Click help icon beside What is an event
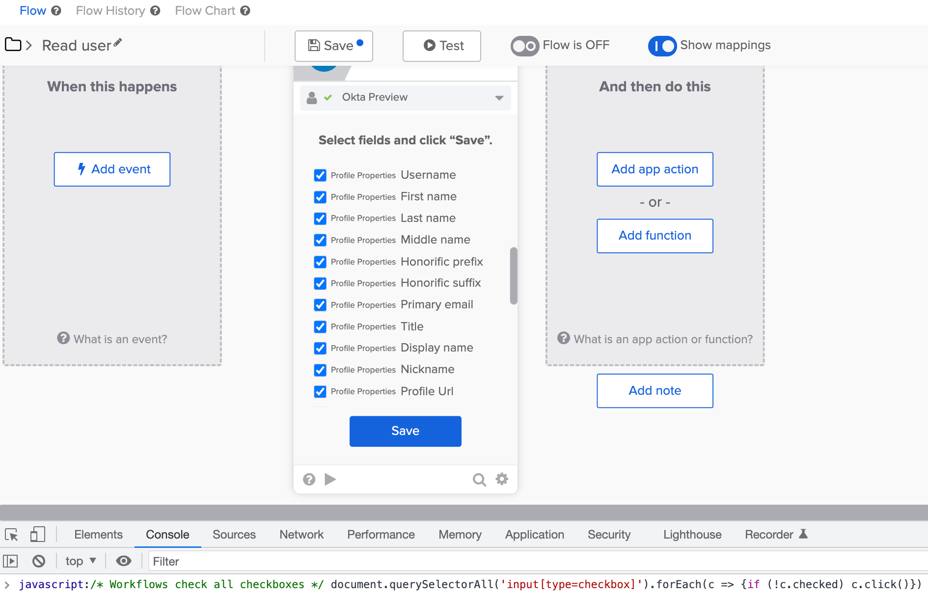Screen dimensions: 928x595 [x=63, y=338]
